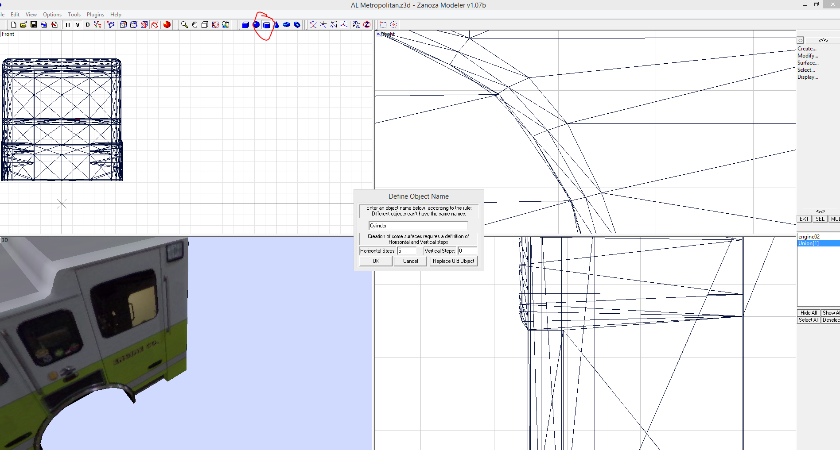Toggle the crossed-out Z buffer icon
This screenshot has width=840, height=450.
(367, 25)
